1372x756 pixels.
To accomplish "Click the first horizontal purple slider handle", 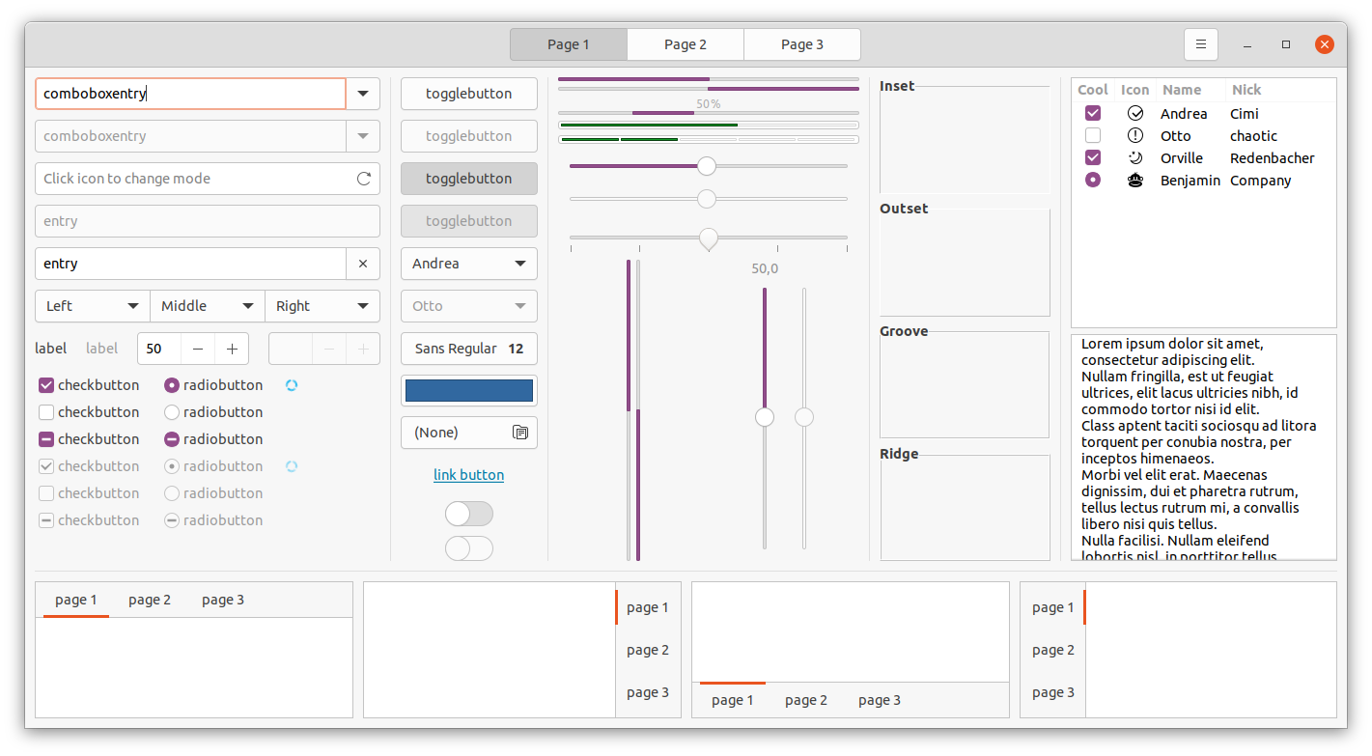I will coord(707,166).
